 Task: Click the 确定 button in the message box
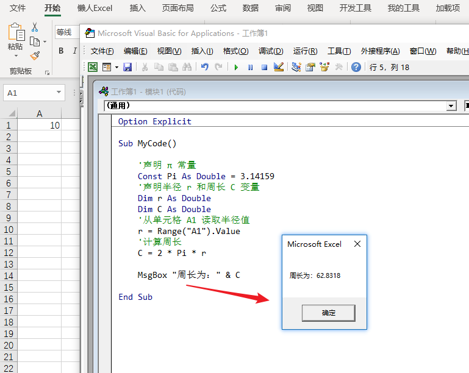pyautogui.click(x=328, y=313)
